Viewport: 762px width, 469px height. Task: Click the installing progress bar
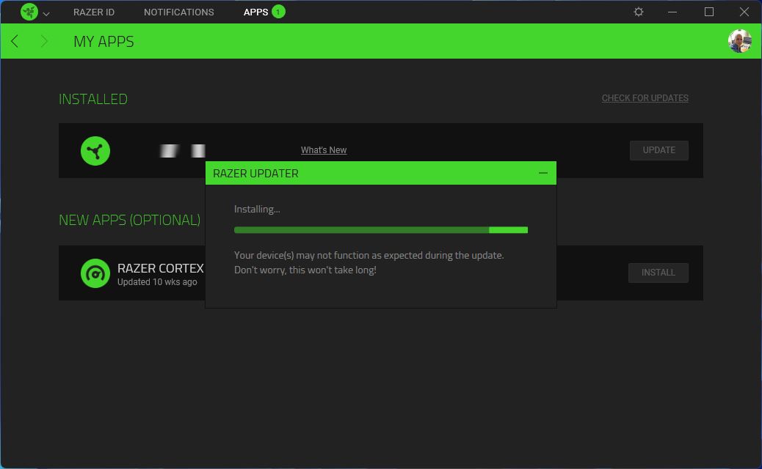[x=380, y=230]
